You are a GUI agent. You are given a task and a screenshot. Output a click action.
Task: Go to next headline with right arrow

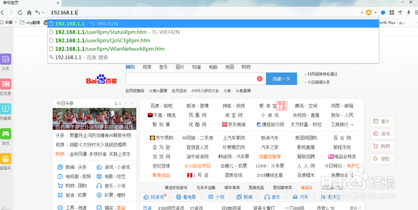coord(132,103)
